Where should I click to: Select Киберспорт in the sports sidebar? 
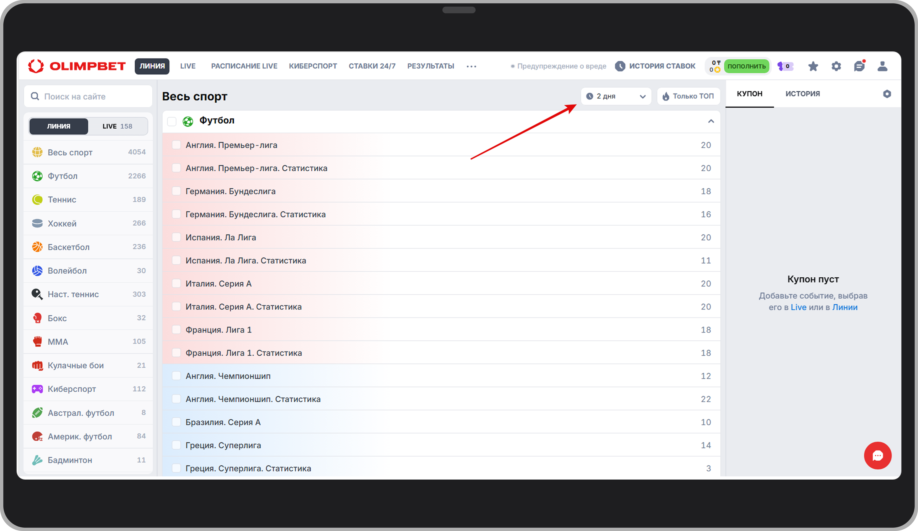[x=72, y=389]
